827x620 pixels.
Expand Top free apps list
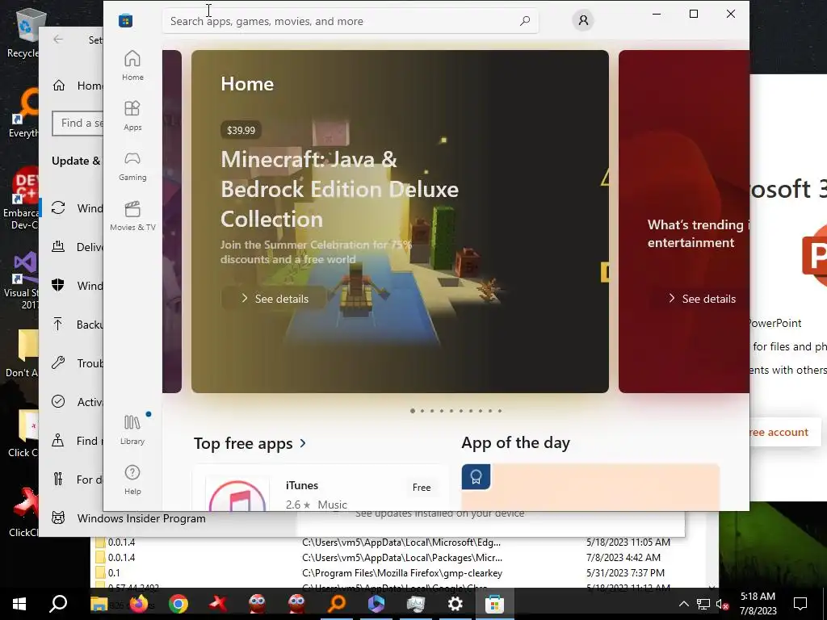tap(250, 443)
